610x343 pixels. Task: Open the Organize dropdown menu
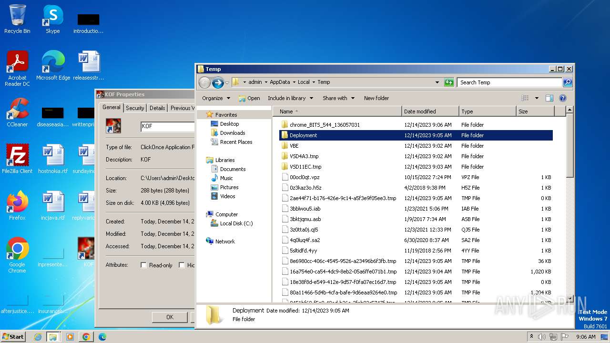tap(216, 98)
